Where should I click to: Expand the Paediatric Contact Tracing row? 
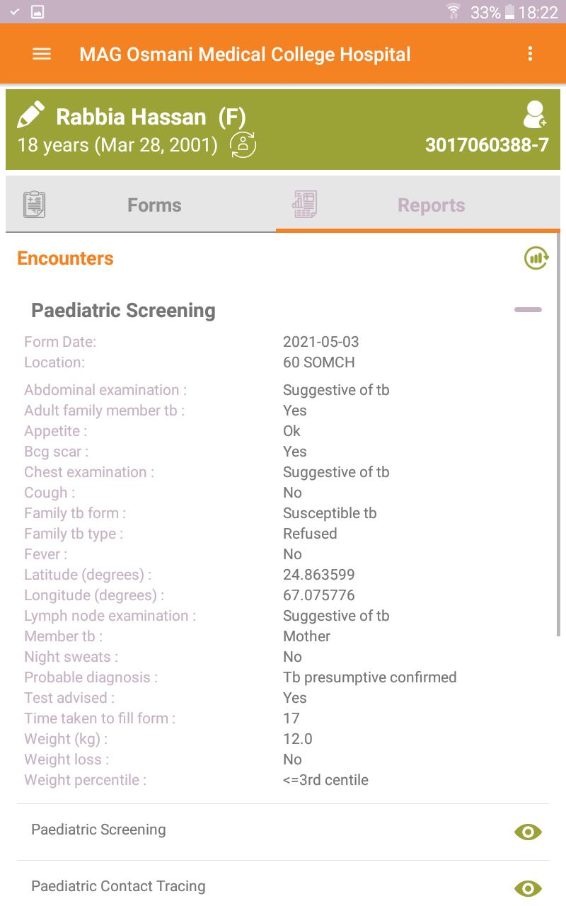point(283,886)
